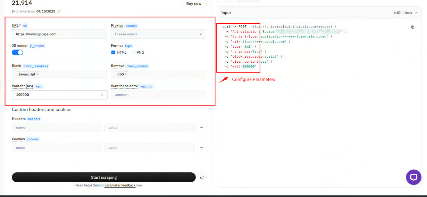Click the URL input field

[59, 34]
